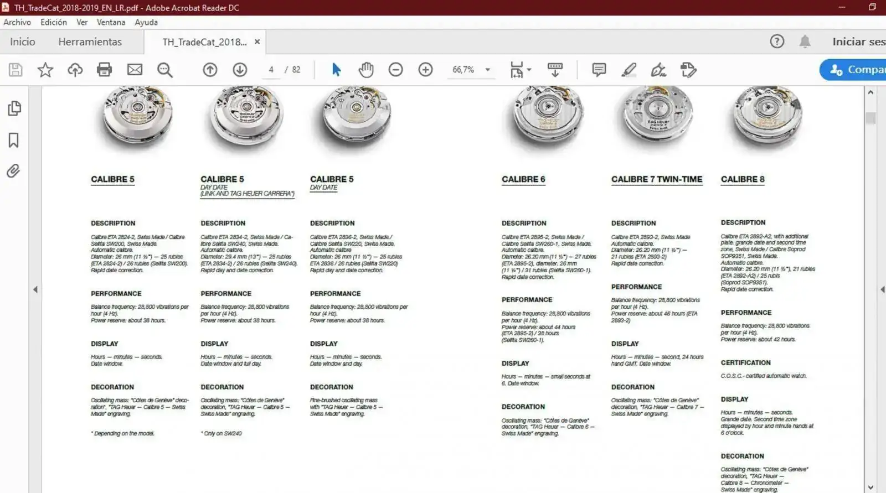Select the highlighter pen tool
This screenshot has height=493, width=886.
click(x=629, y=70)
